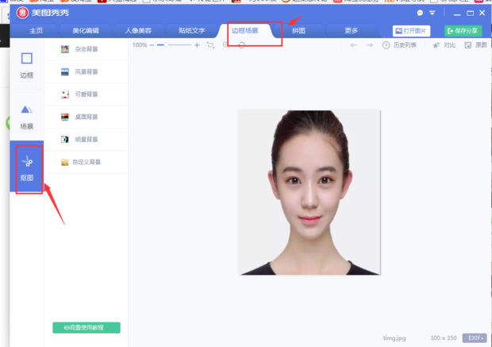Choose 杂志背景 category

86,49
